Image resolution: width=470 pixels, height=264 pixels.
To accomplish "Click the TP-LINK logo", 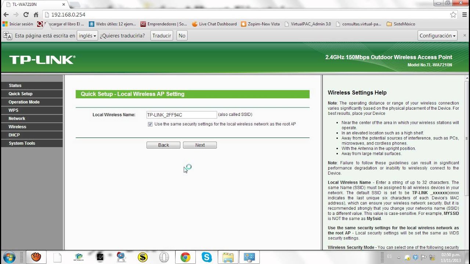I will (x=42, y=60).
